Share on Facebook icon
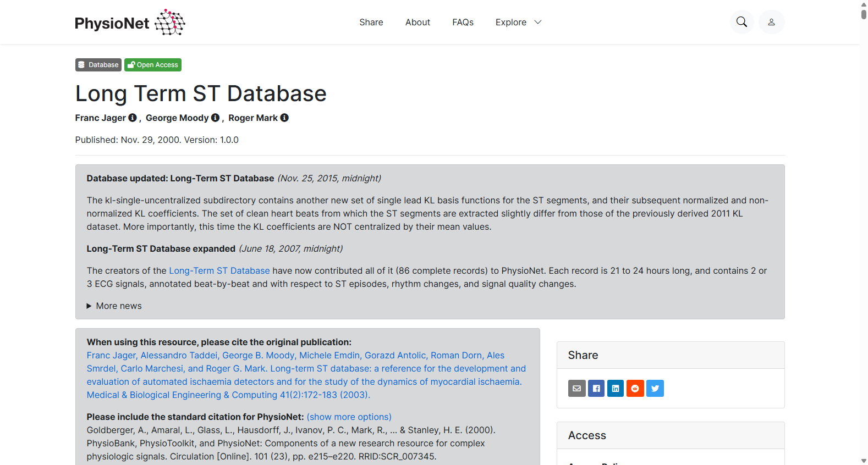Viewport: 868px width, 465px height. (x=596, y=389)
